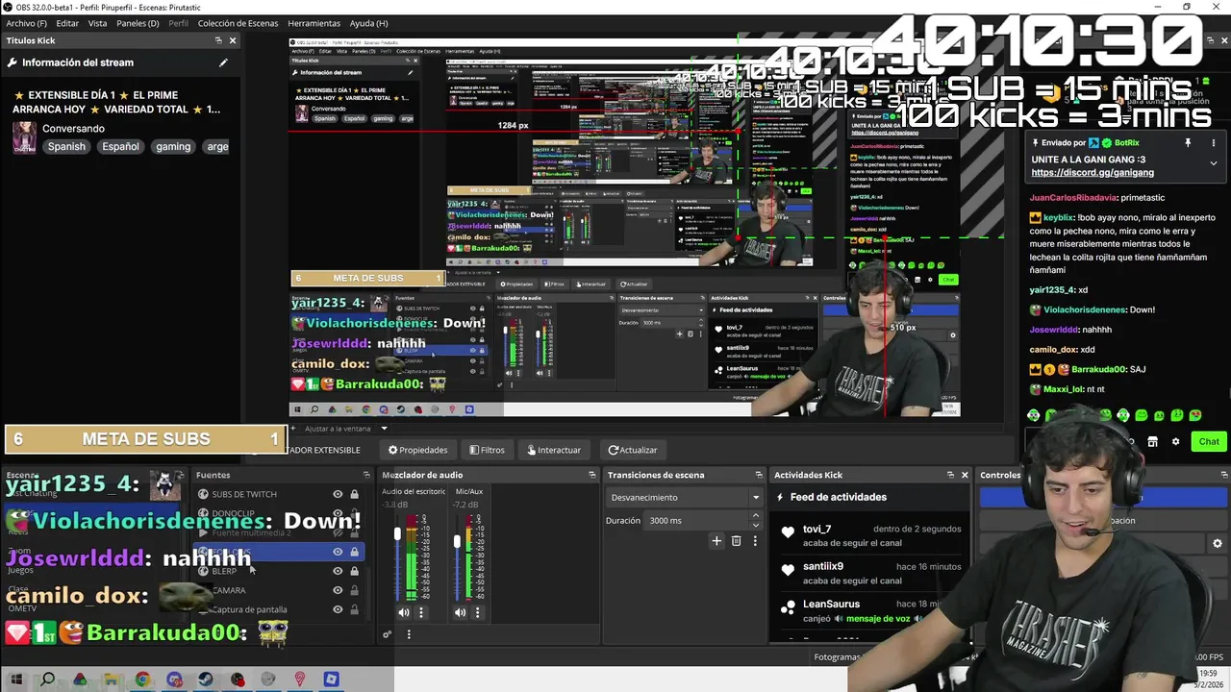Increase transition duration with up arrow
The height and width of the screenshot is (692, 1231).
pos(755,516)
